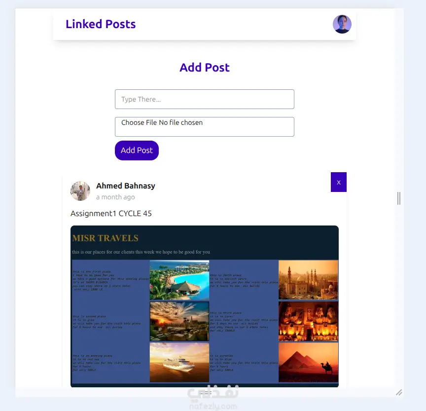Open the Misr Travels post image
426x411 pixels.
[204, 306]
